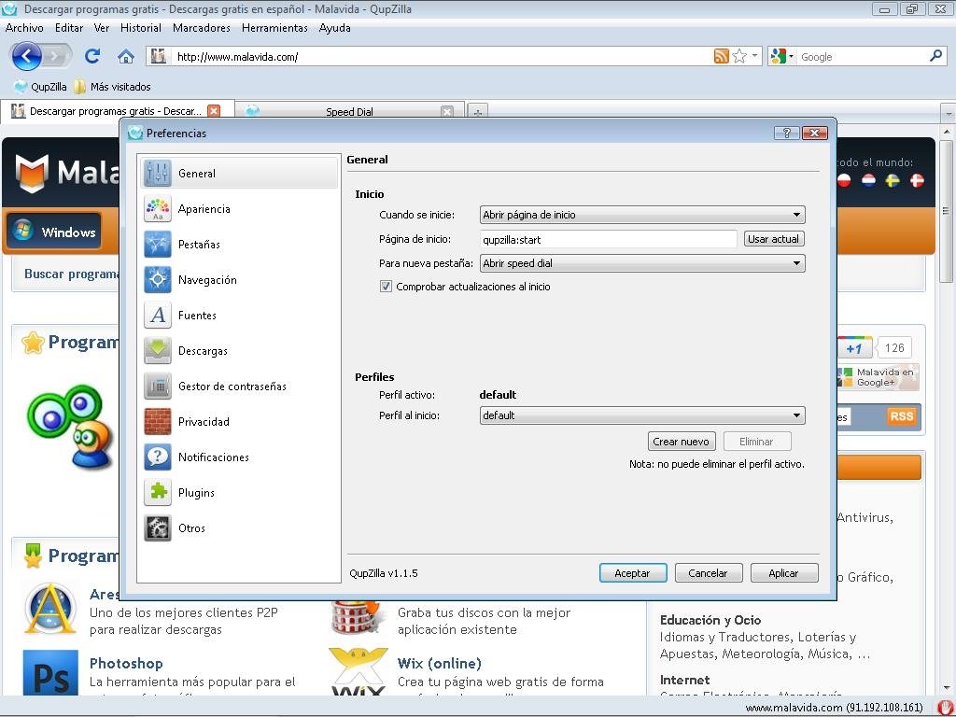
Task: Open the QupZilla bookmark in bookmarks bar
Action: [x=40, y=87]
